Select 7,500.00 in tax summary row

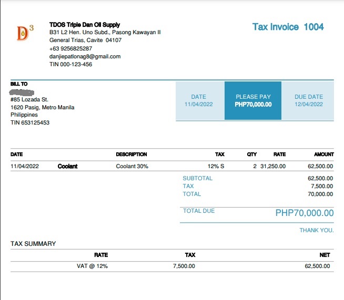tap(184, 266)
